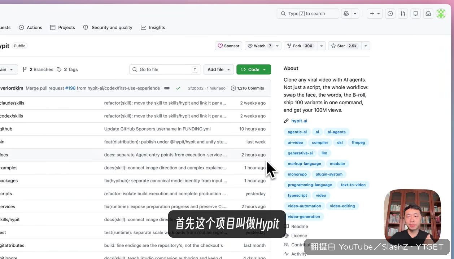Image resolution: width=454 pixels, height=259 pixels.
Task: Expand the Star lists dropdown
Action: 366,46
